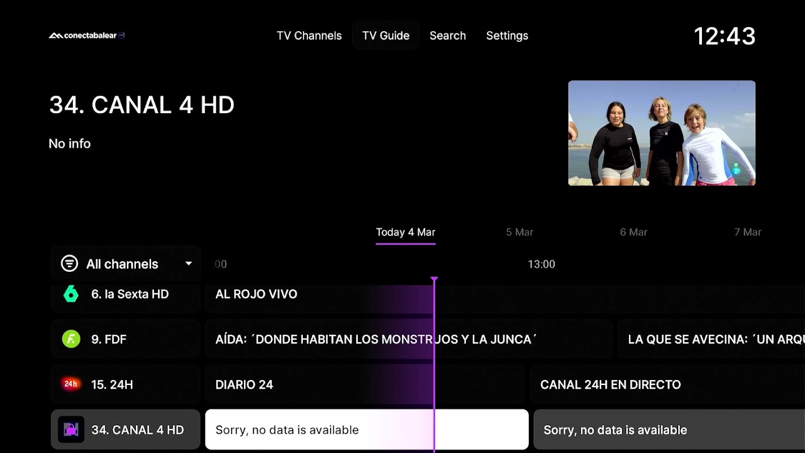The width and height of the screenshot is (805, 453).
Task: Click the 13:00 time label
Action: (541, 264)
